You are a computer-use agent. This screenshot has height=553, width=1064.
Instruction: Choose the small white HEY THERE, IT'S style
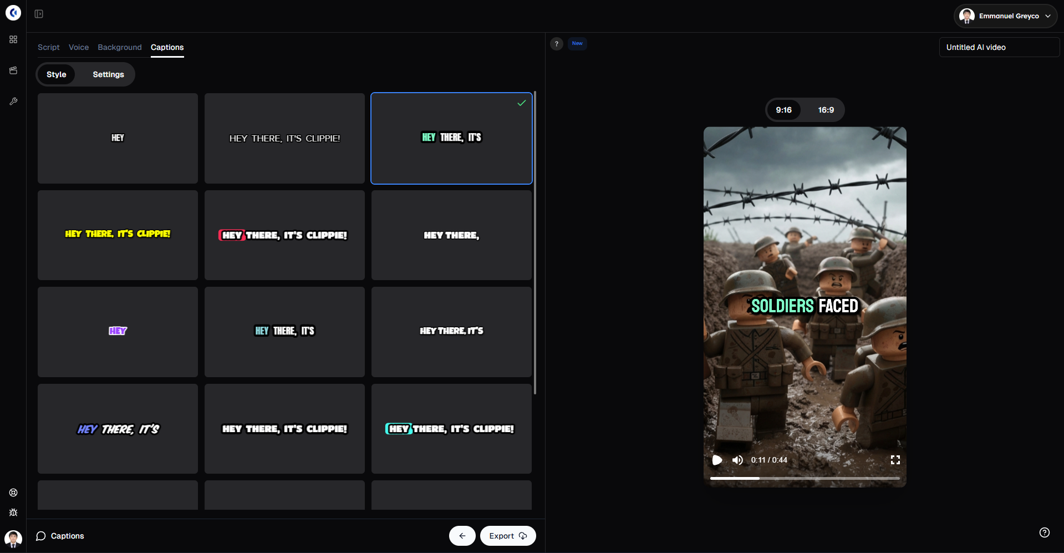(451, 332)
